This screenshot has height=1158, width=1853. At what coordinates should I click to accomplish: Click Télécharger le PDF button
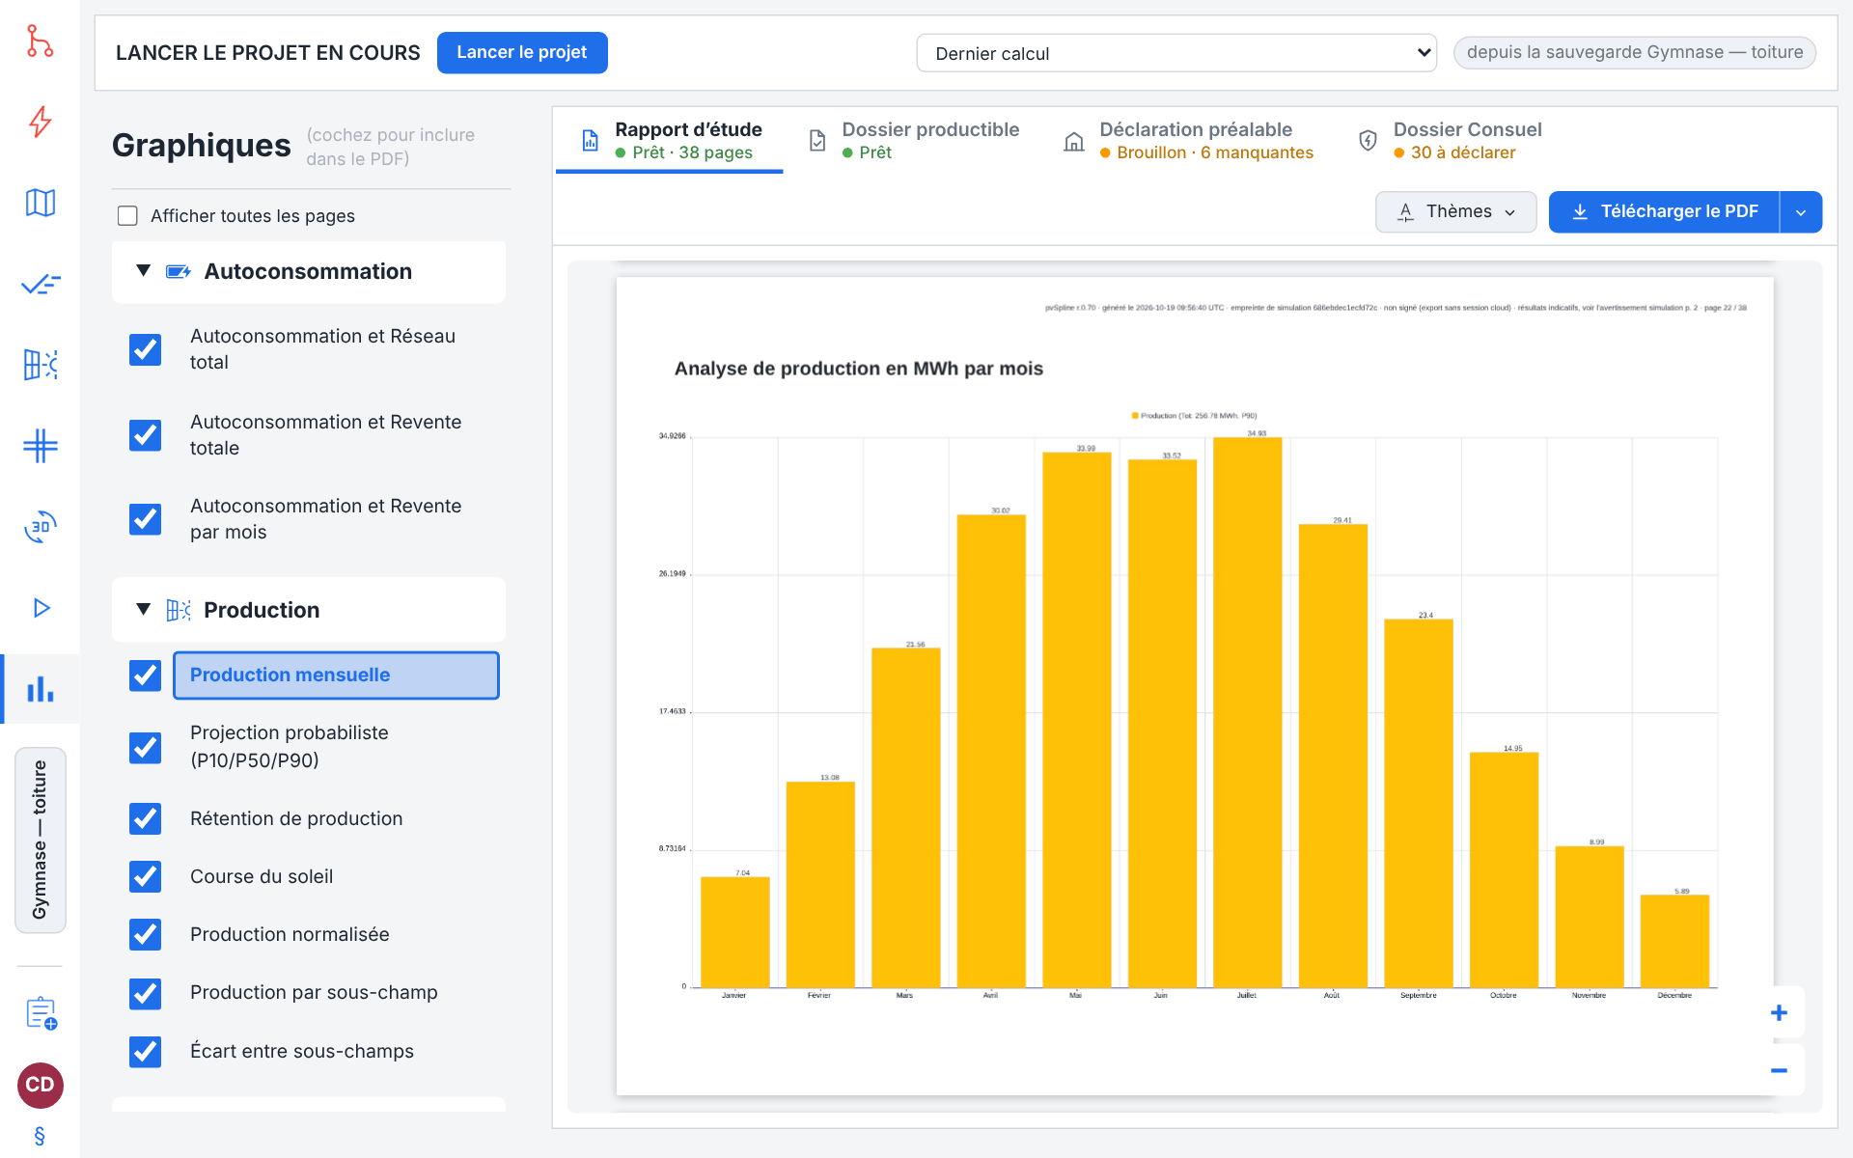(1664, 211)
